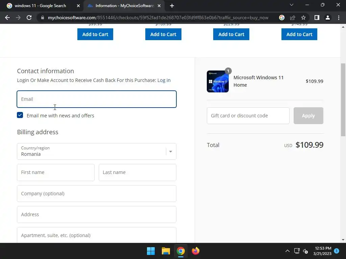Click the Microsoft Windows 11 Home product name

tap(258, 81)
